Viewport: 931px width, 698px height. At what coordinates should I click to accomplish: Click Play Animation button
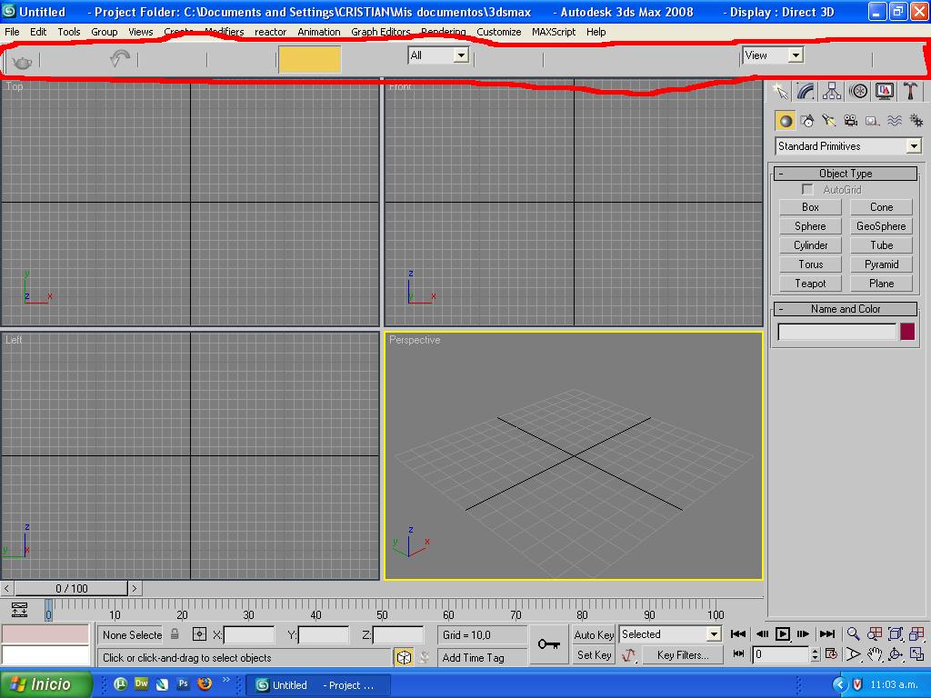[x=783, y=633]
